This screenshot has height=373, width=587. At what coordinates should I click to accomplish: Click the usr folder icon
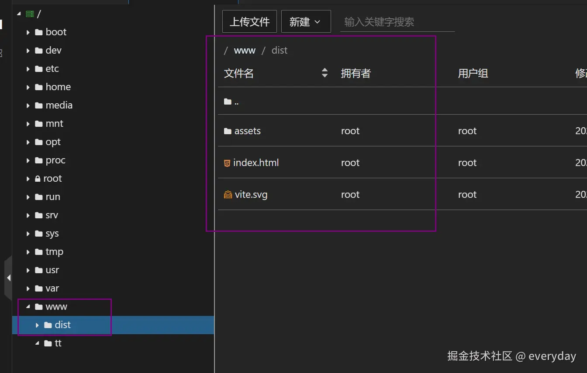tap(39, 270)
